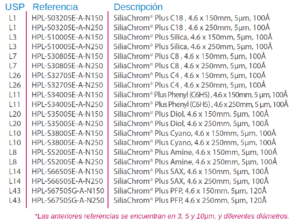Select the Plus C8 4.6 x 250mm description
The width and height of the screenshot is (301, 221).
pos(189,66)
